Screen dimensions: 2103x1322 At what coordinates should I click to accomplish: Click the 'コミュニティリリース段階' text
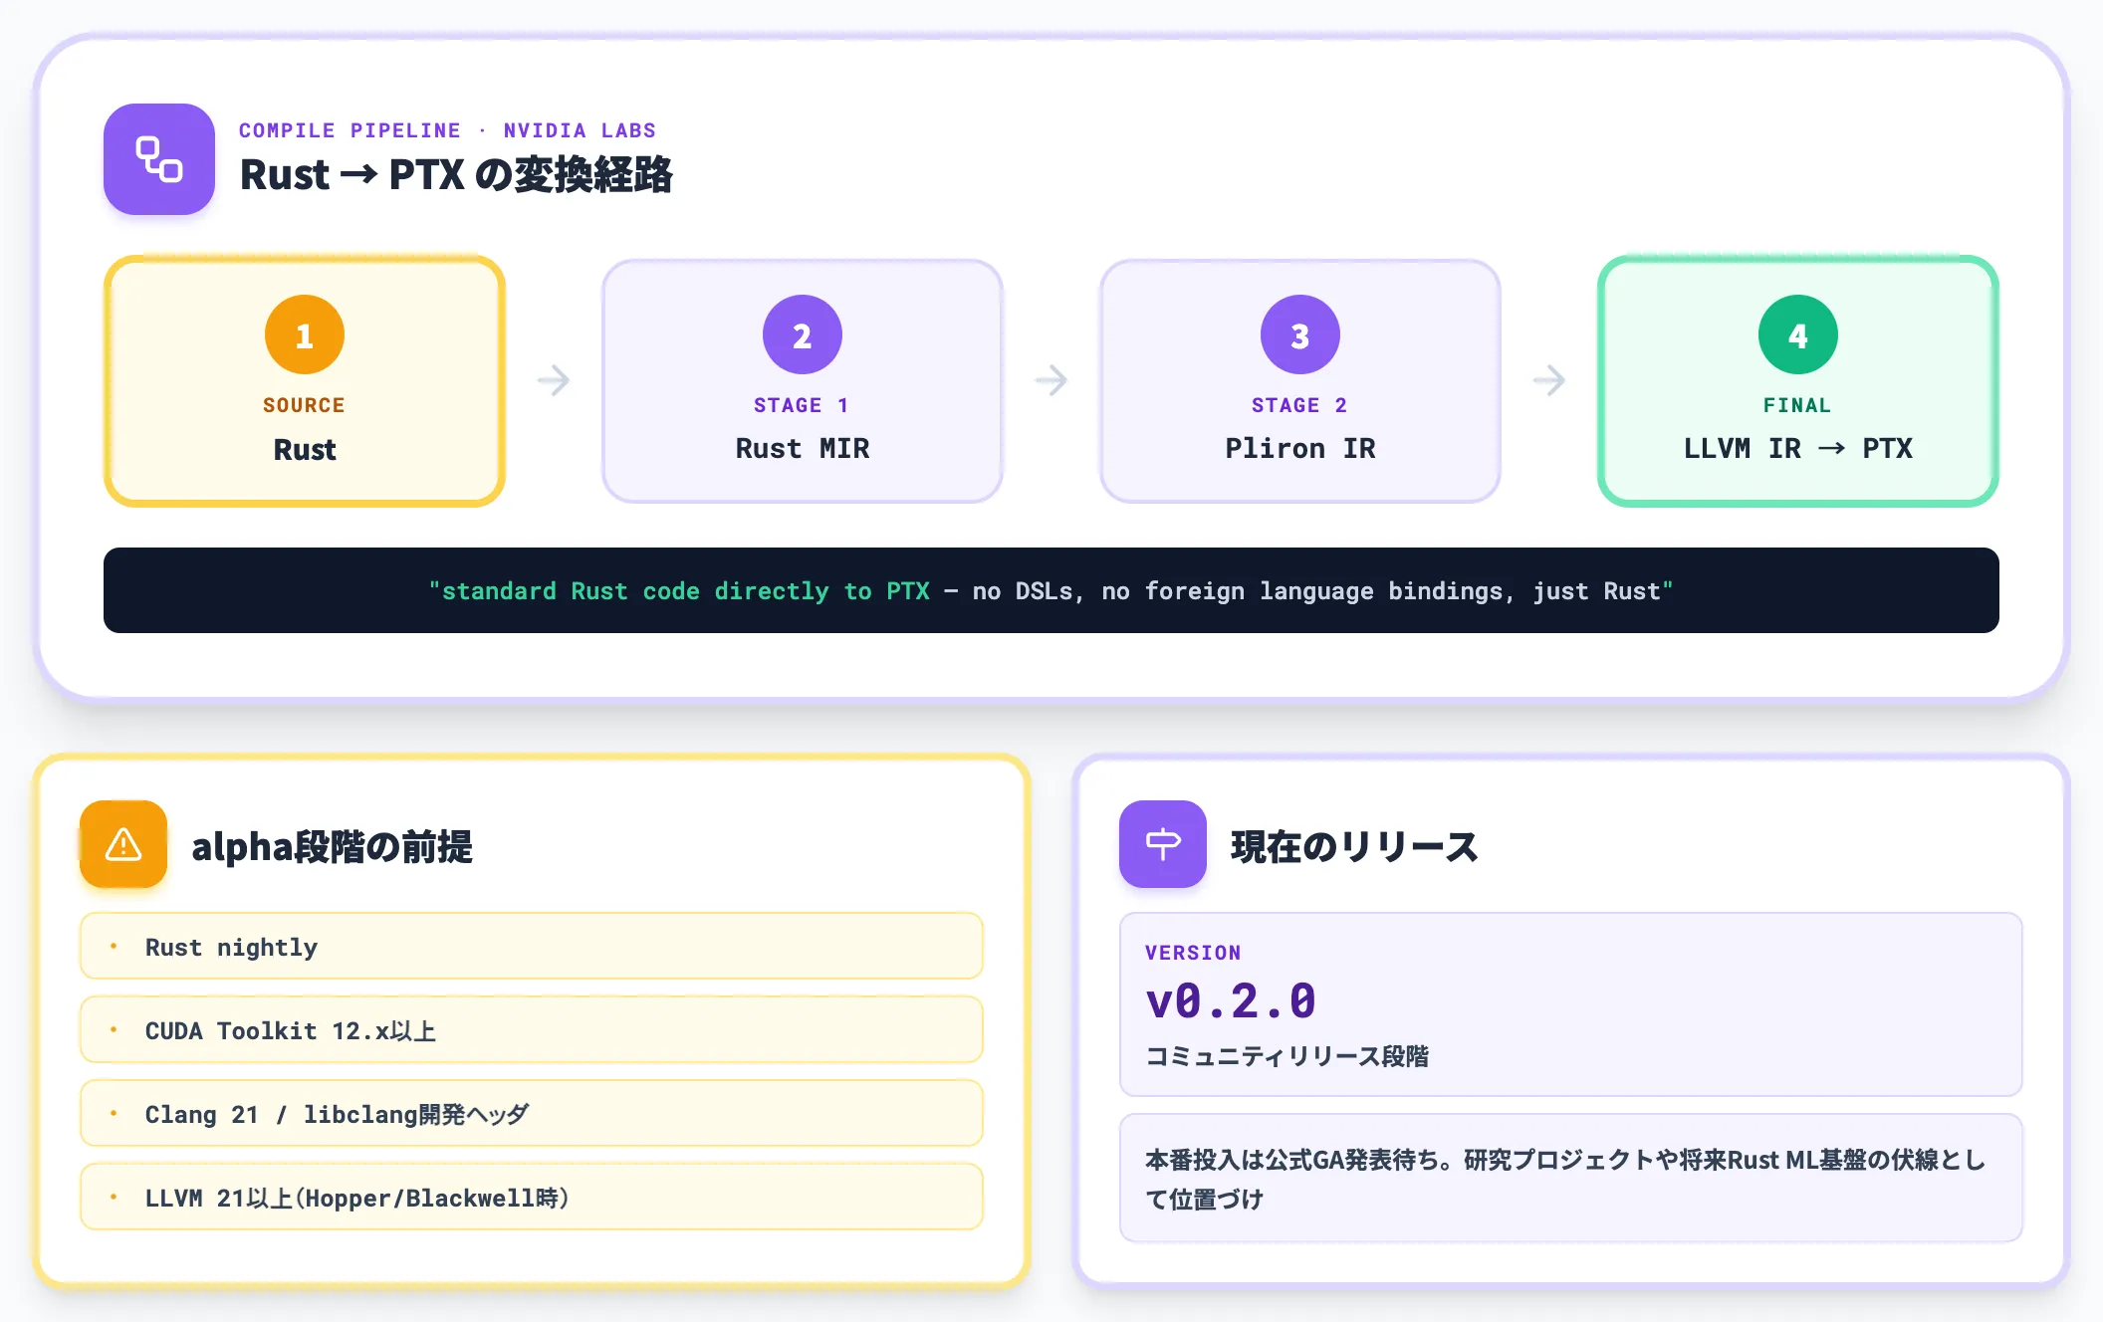point(1286,1056)
